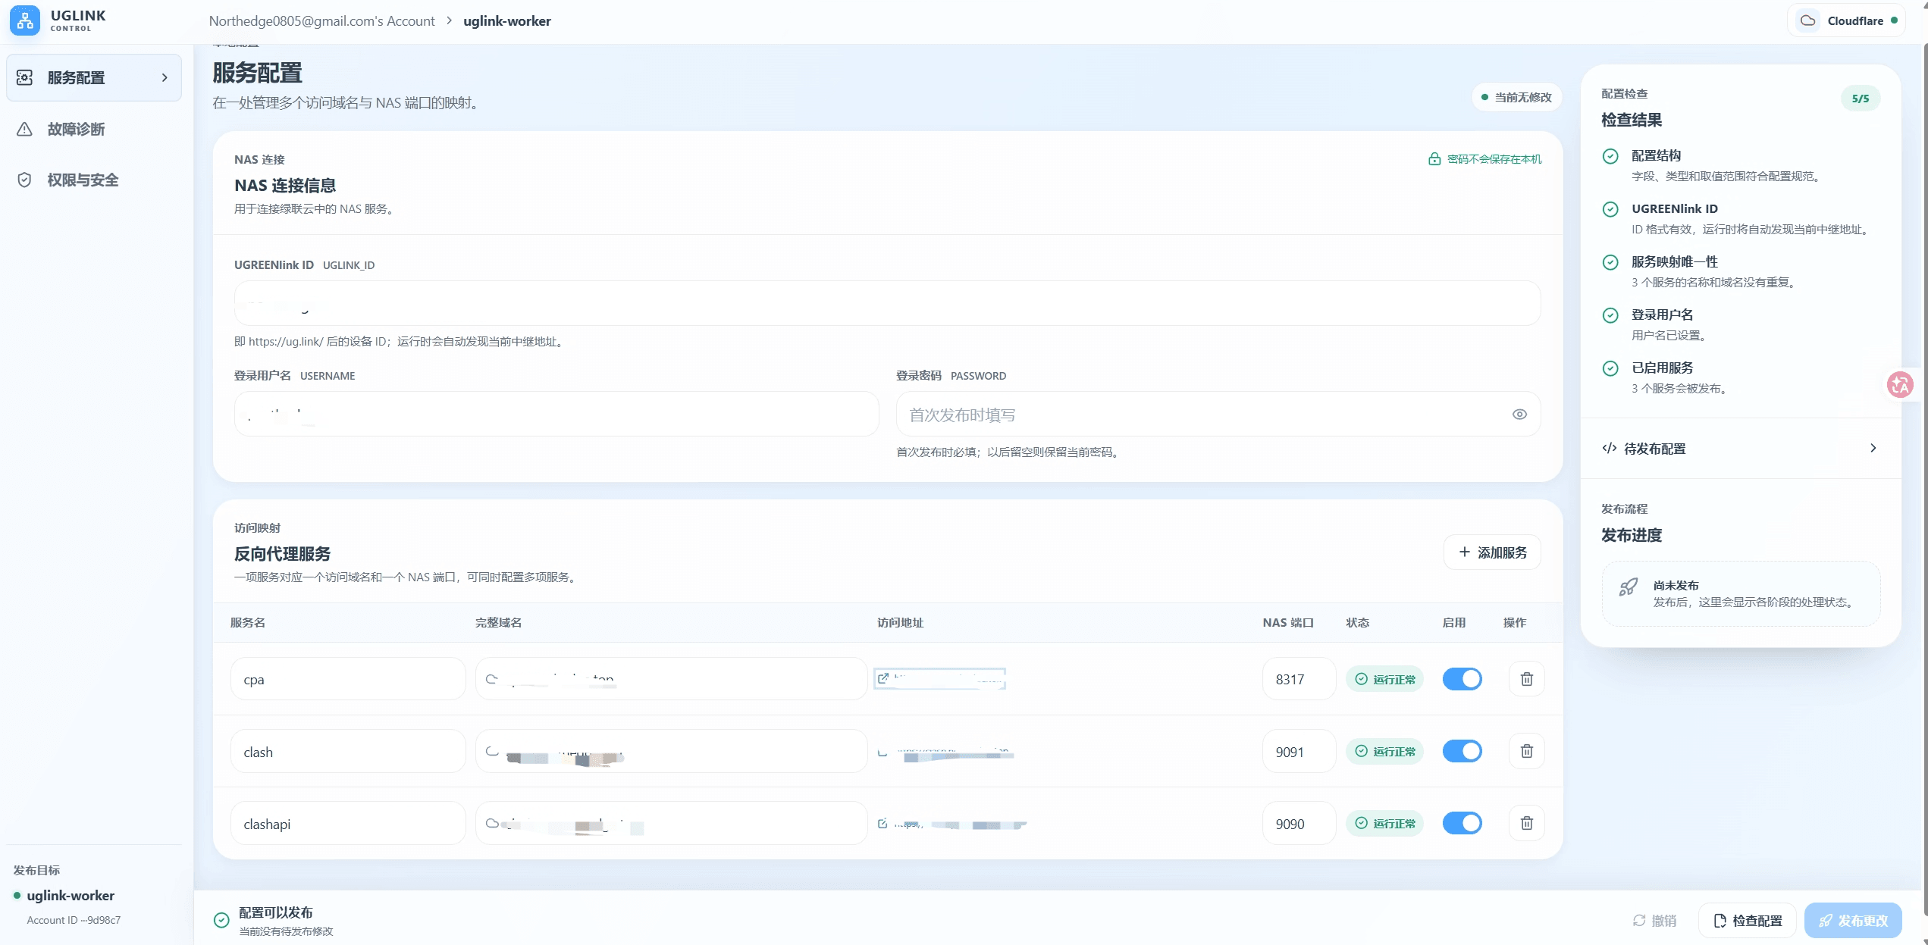The width and height of the screenshot is (1928, 945).
Task: Open the cpa row access address link
Action: (940, 679)
